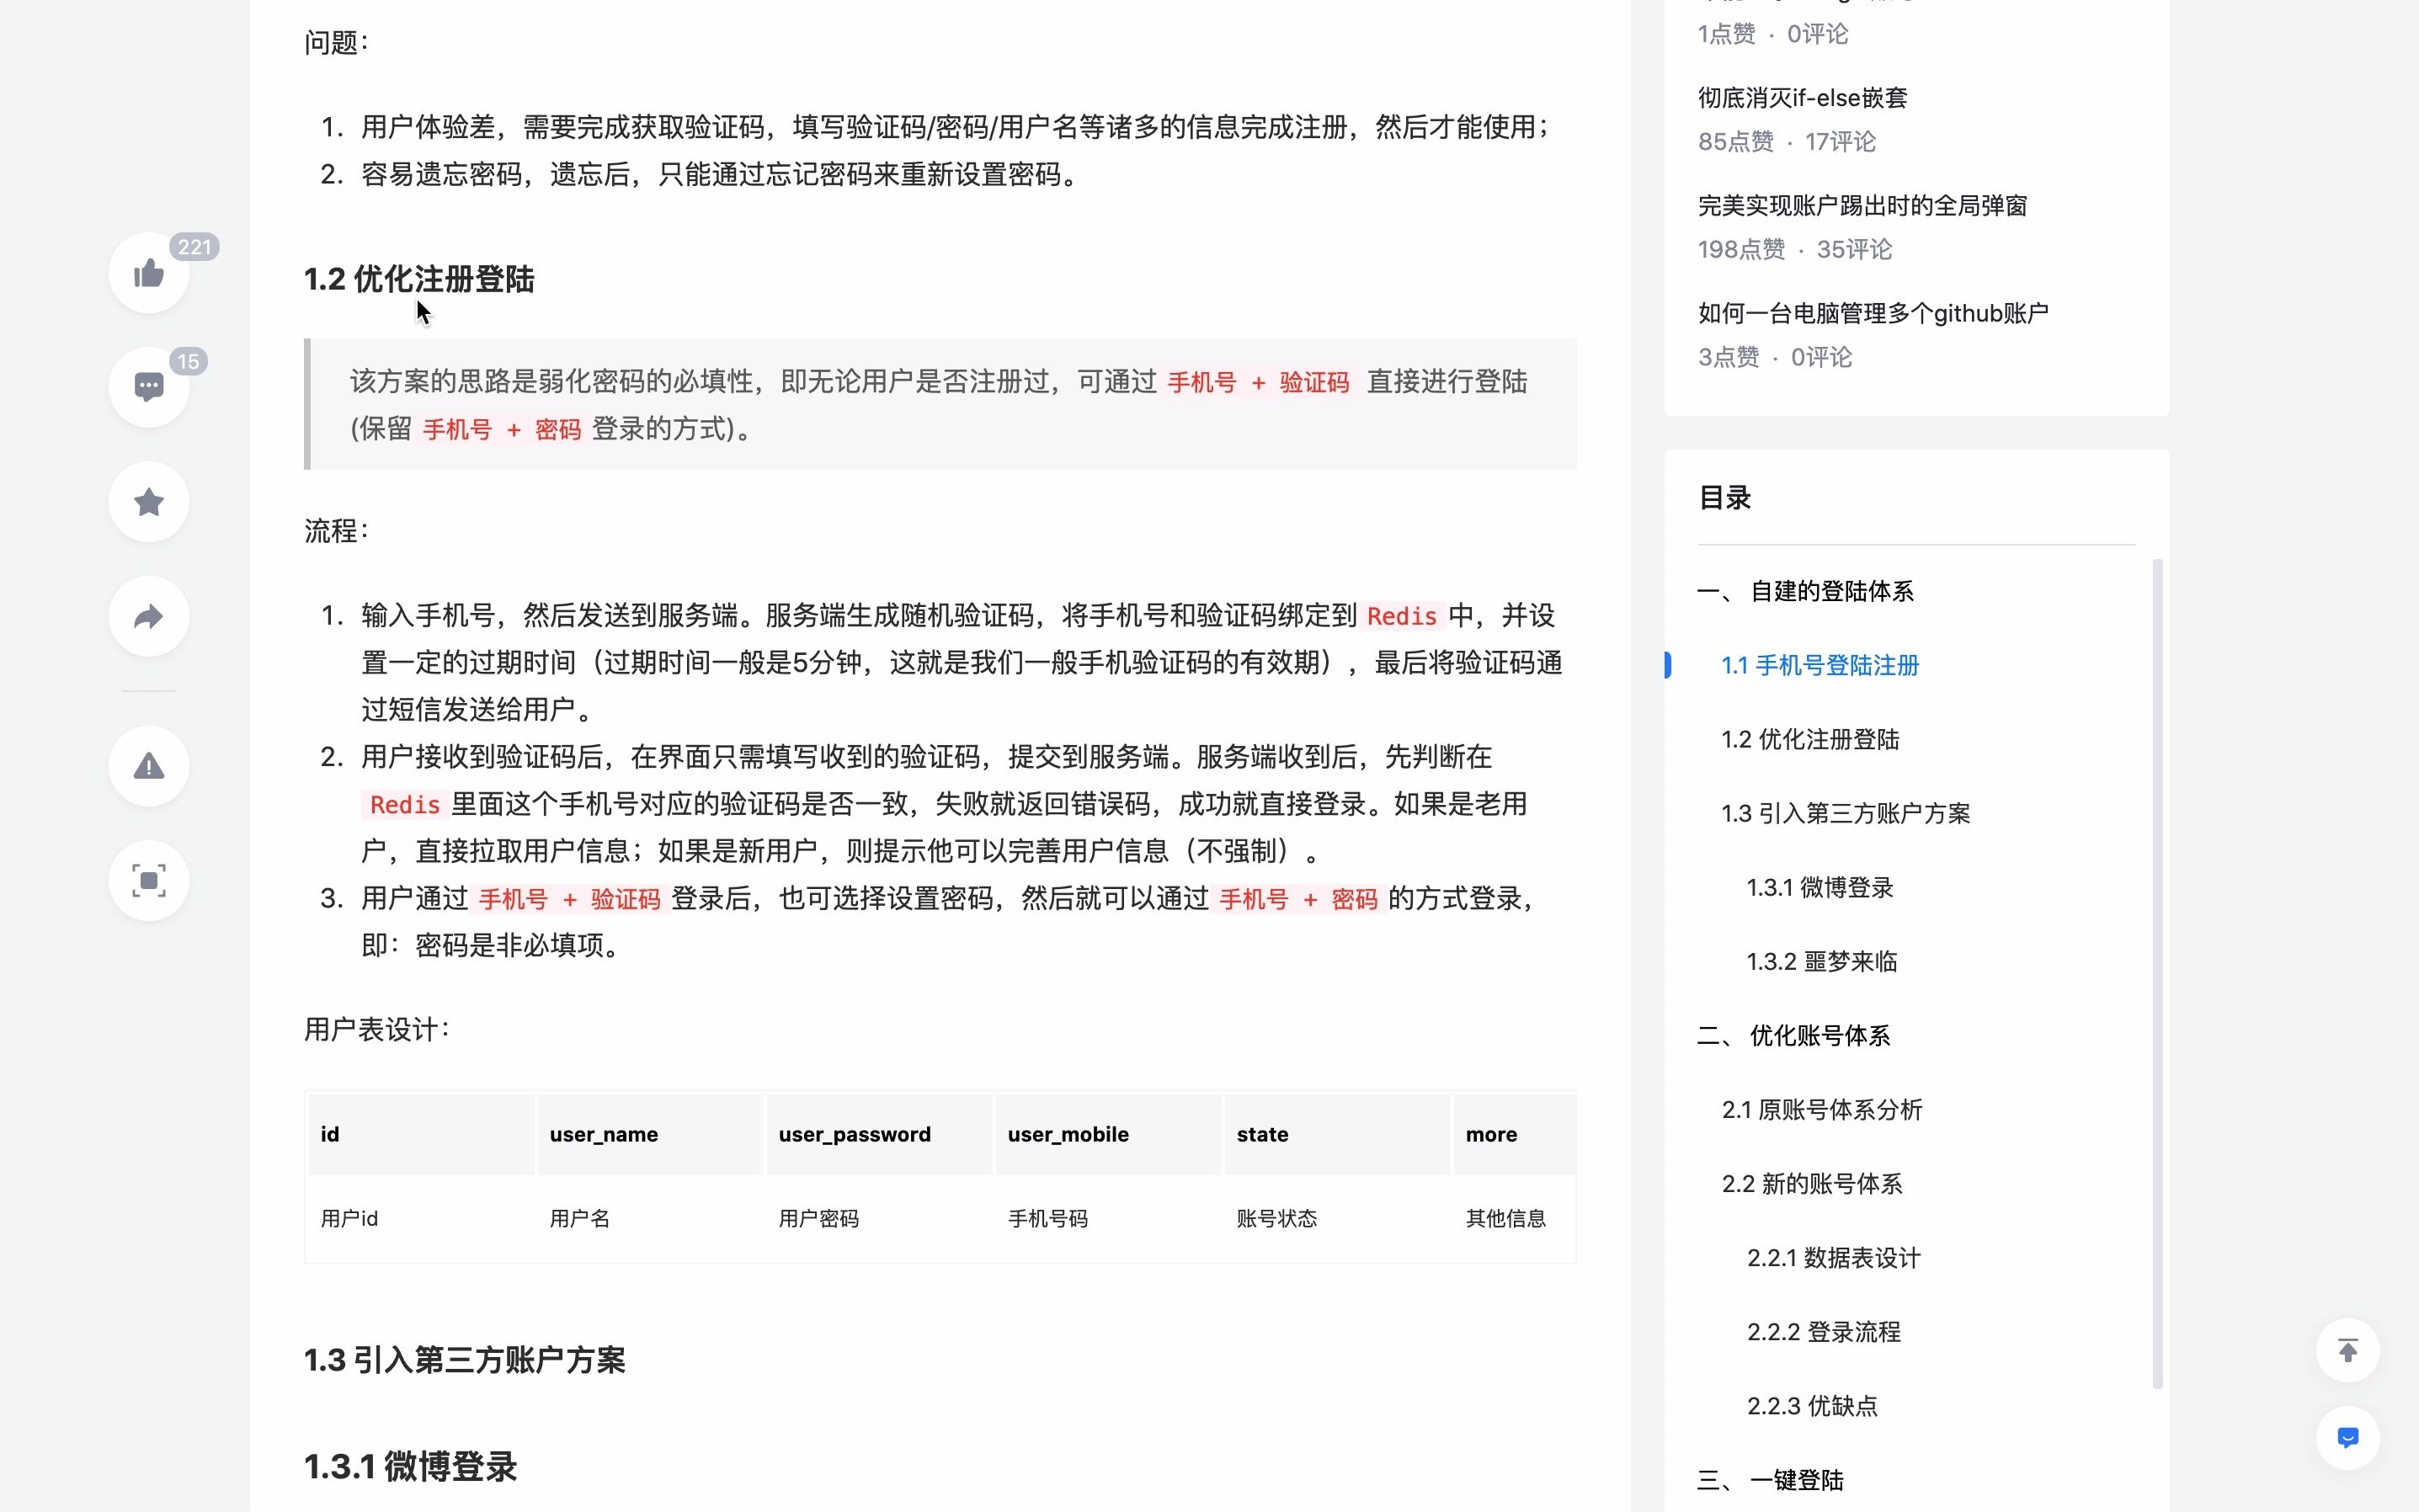Click the quoted block starting 该方案的思路

[940, 404]
